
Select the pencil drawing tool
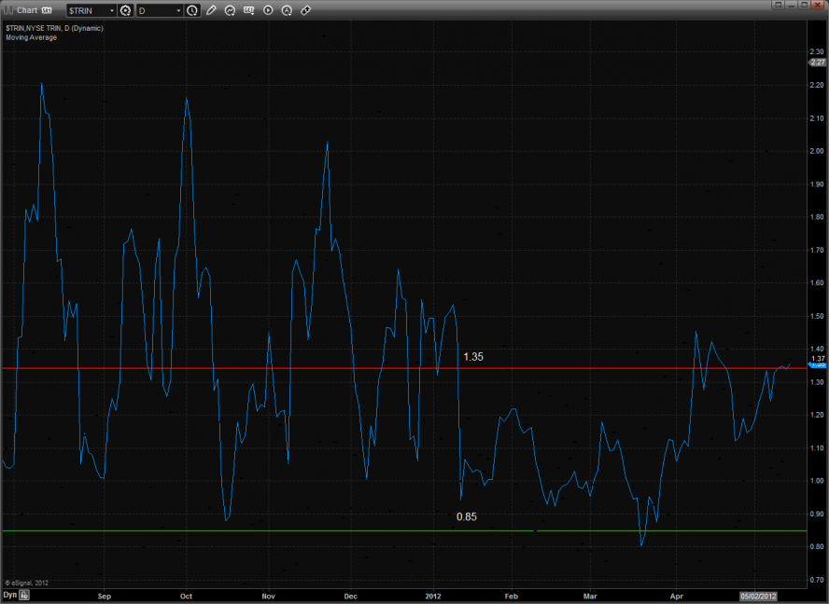click(211, 10)
